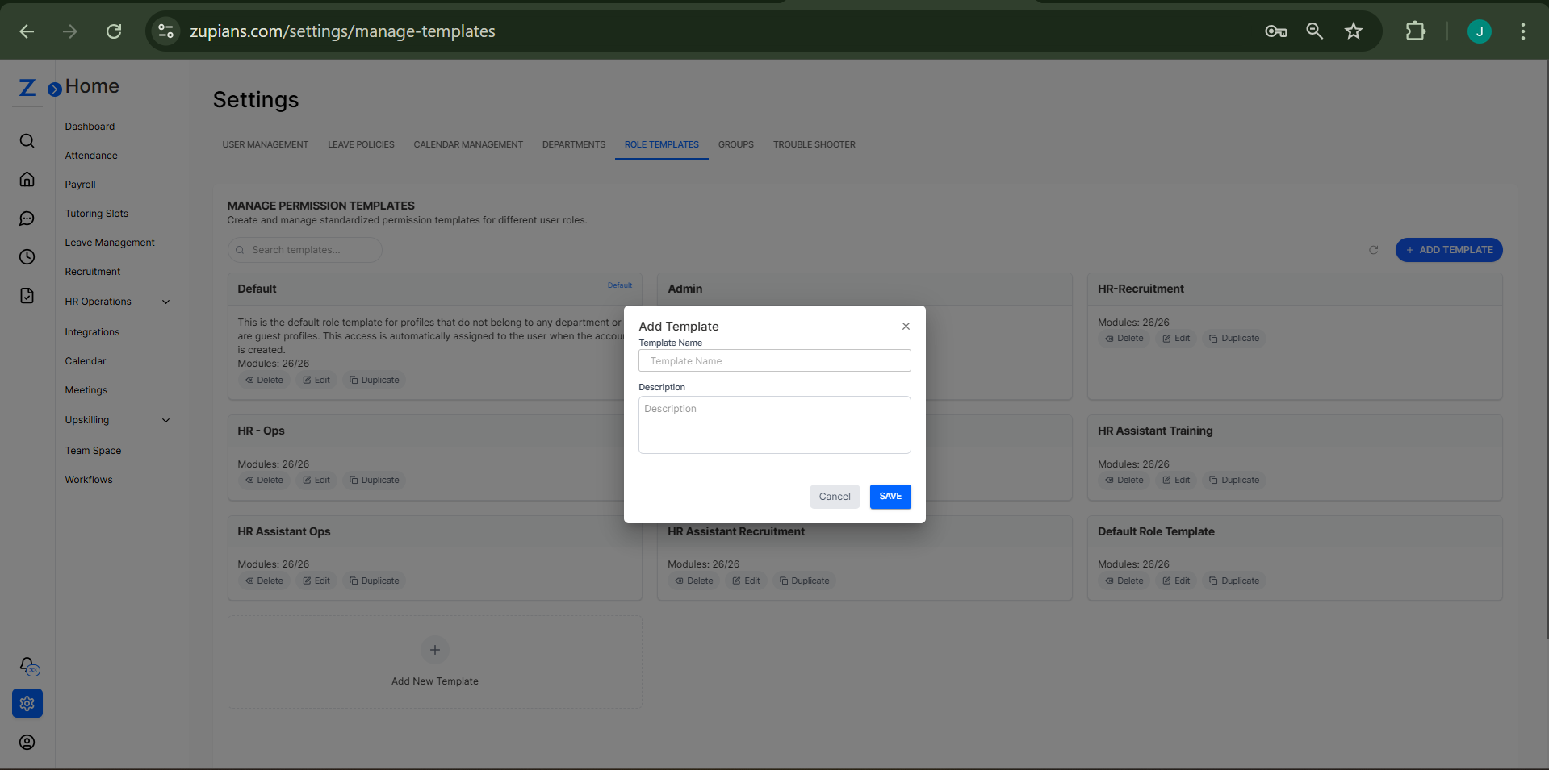The height and width of the screenshot is (770, 1549).
Task: Open the GROUPS settings tab
Action: [x=735, y=144]
